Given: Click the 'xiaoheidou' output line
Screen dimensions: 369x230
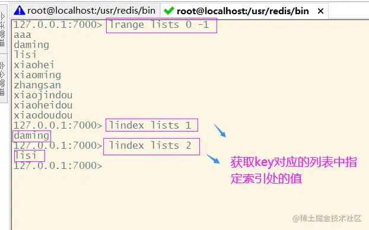Looking at the screenshot, I should [43, 105].
